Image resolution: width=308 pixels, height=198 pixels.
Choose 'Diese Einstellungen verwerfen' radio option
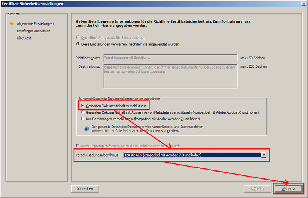[x=79, y=44]
